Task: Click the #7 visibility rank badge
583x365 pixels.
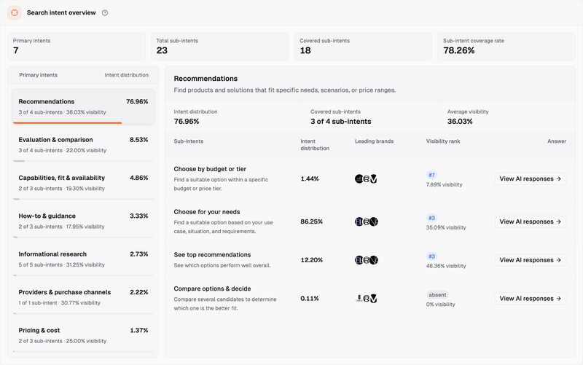Action: point(431,175)
